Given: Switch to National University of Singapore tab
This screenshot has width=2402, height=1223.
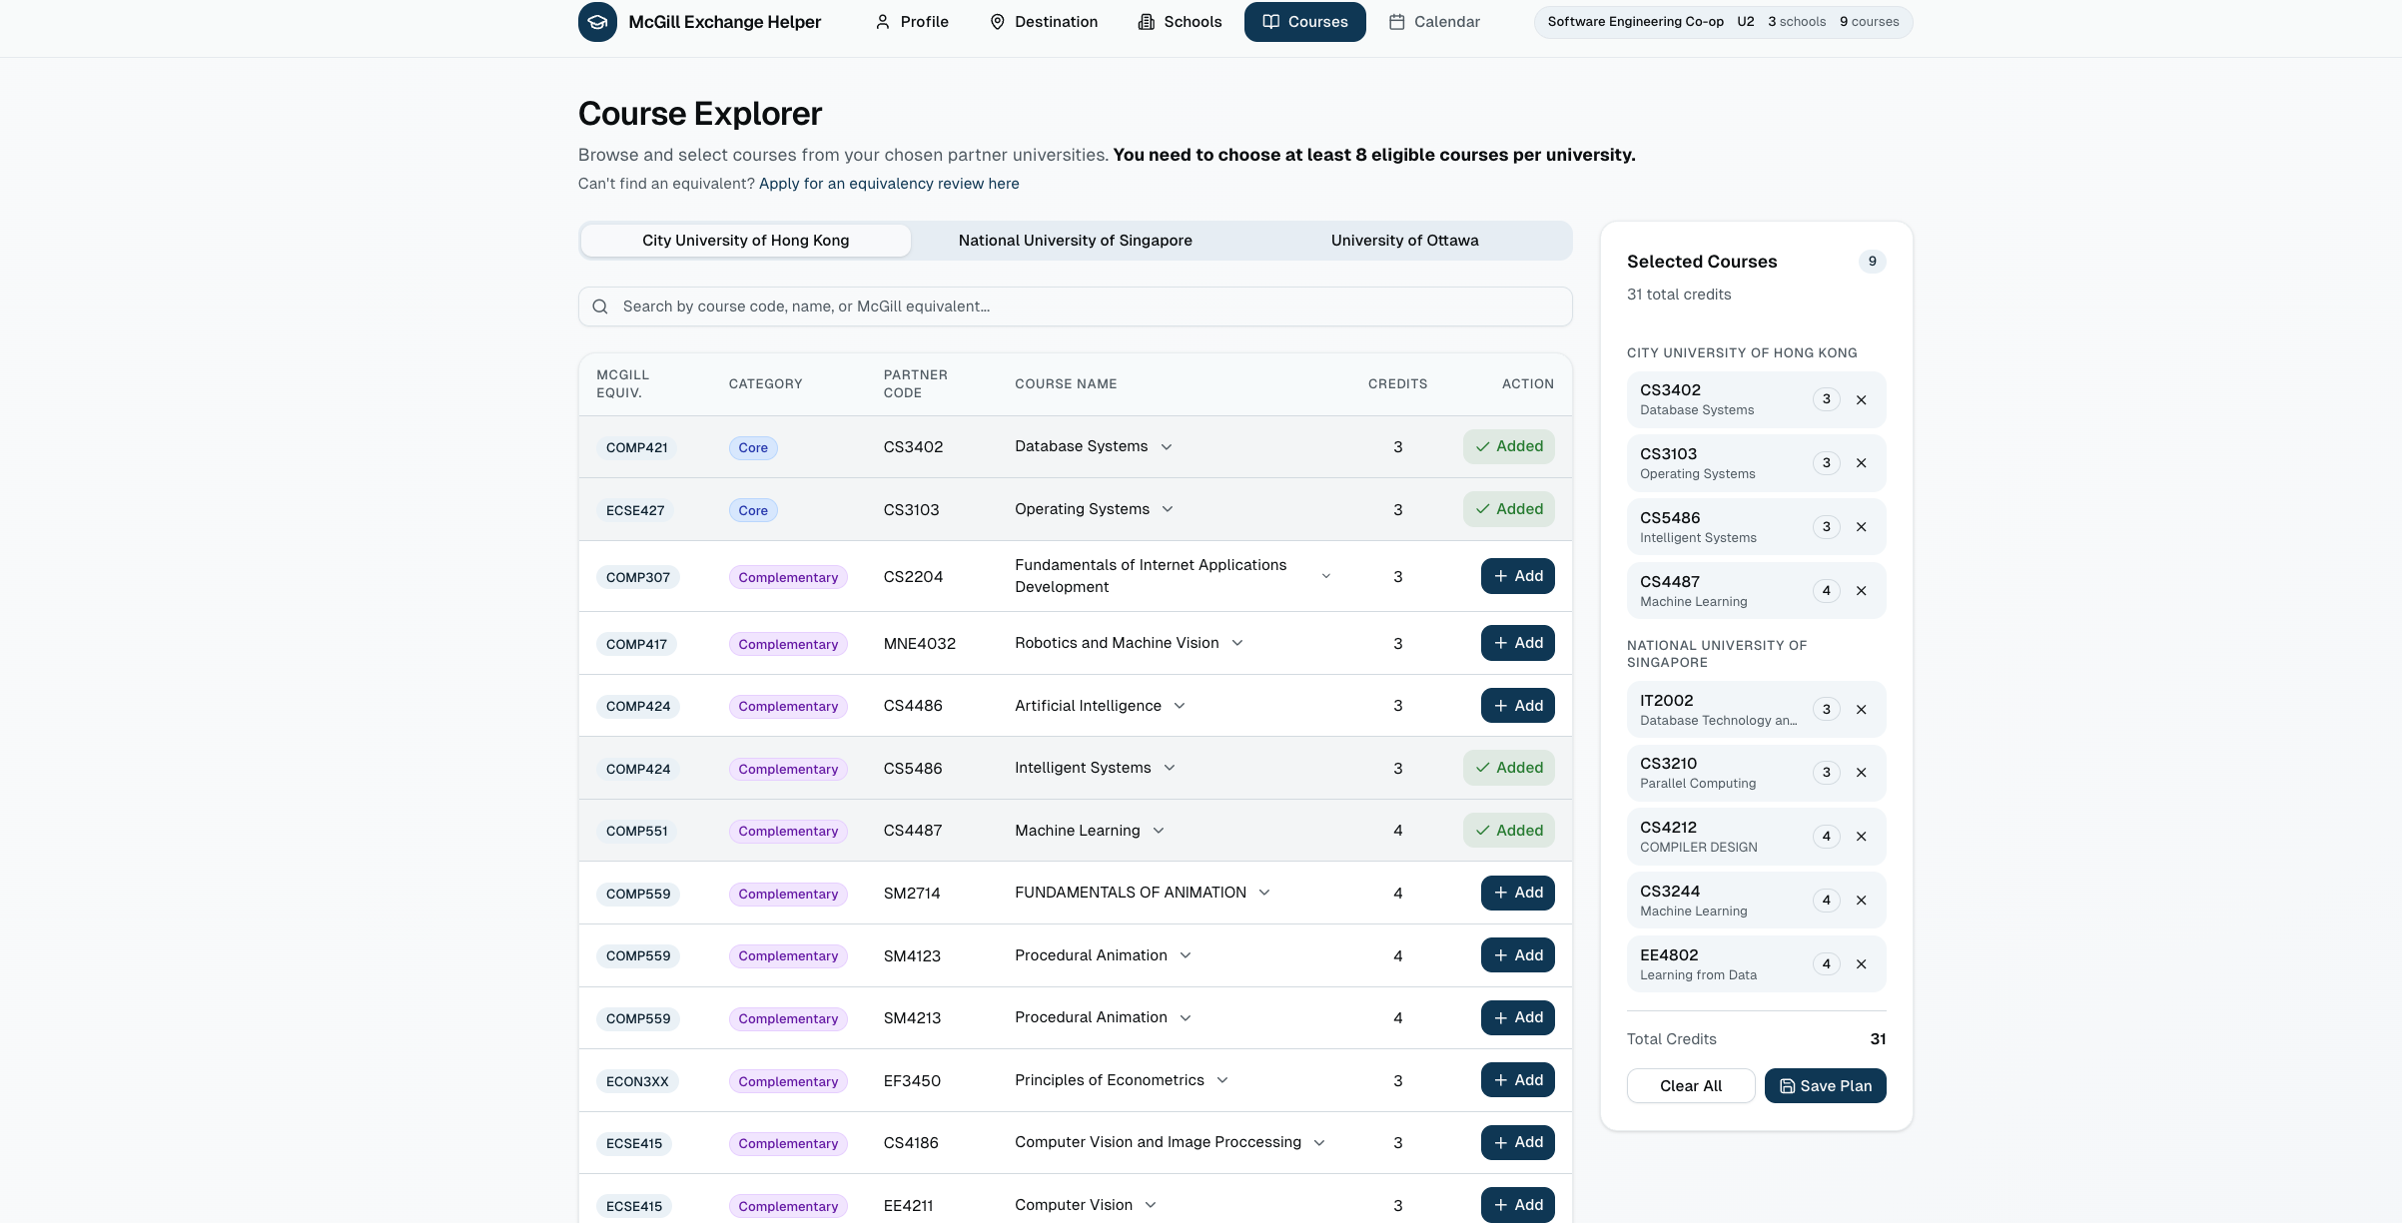Looking at the screenshot, I should click(x=1075, y=241).
